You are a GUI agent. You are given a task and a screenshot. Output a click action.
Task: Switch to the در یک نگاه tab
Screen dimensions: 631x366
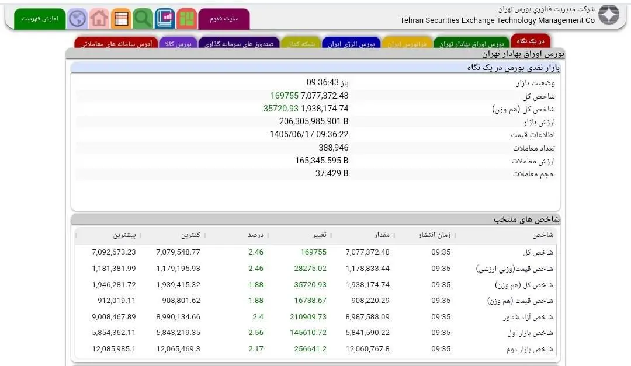(531, 41)
